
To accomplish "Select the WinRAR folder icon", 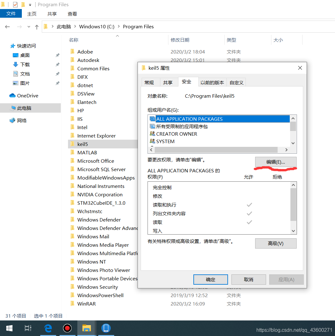I will pos(72,304).
